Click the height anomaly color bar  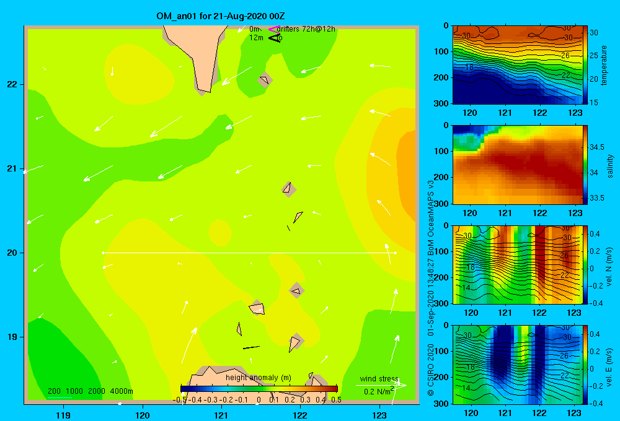tap(259, 389)
